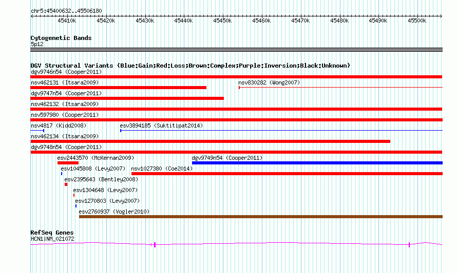Open the DGV Structural Variants track title

coord(191,66)
